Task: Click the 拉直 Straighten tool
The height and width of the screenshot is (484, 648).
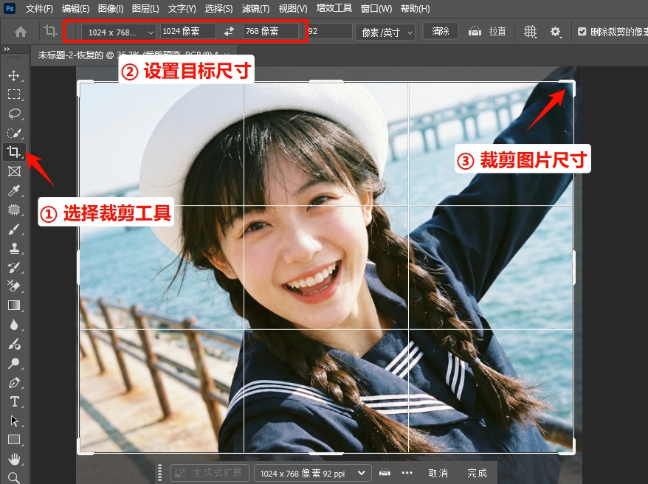Action: pyautogui.click(x=487, y=32)
